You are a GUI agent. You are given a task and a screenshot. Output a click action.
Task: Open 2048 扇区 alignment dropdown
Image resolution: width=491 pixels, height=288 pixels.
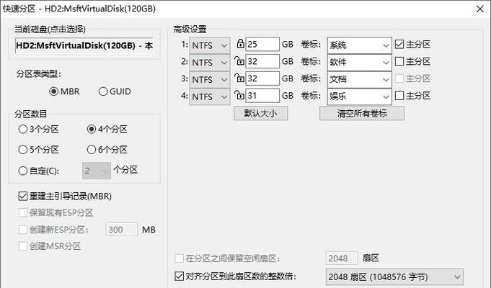coord(394,276)
